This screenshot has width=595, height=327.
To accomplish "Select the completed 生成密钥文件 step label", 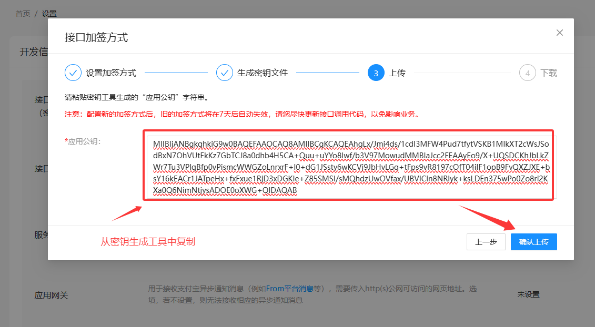I will pyautogui.click(x=263, y=73).
